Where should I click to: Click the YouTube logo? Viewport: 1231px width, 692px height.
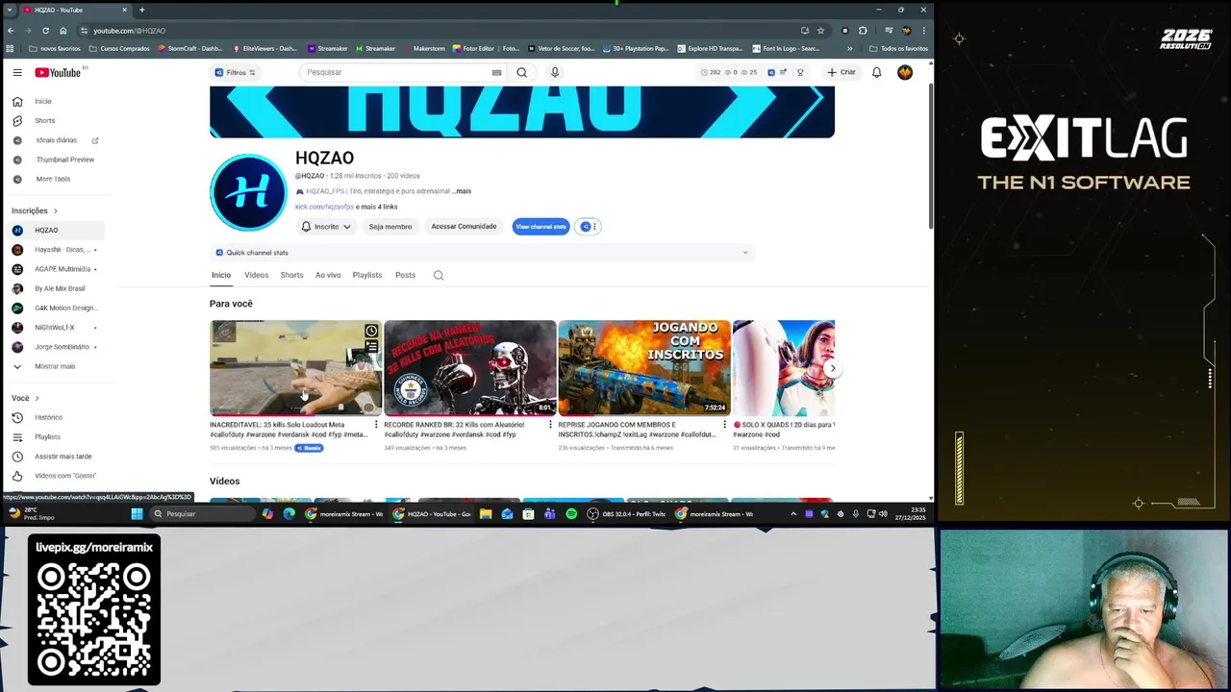(x=58, y=72)
